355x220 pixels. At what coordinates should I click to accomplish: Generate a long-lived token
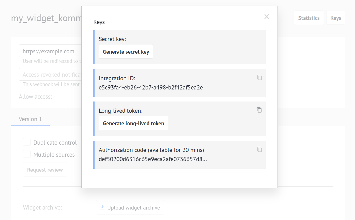[133, 123]
